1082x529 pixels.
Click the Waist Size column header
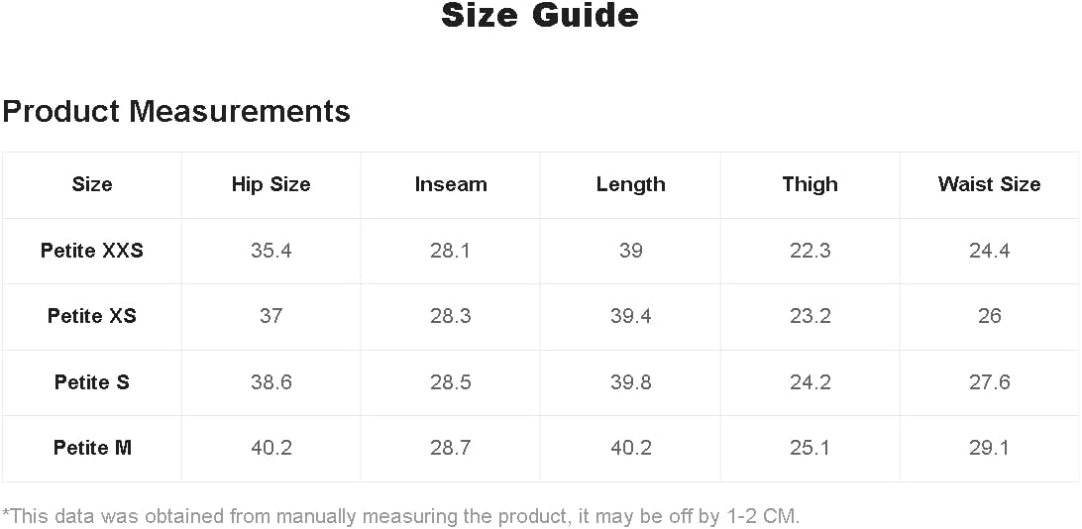coord(989,184)
